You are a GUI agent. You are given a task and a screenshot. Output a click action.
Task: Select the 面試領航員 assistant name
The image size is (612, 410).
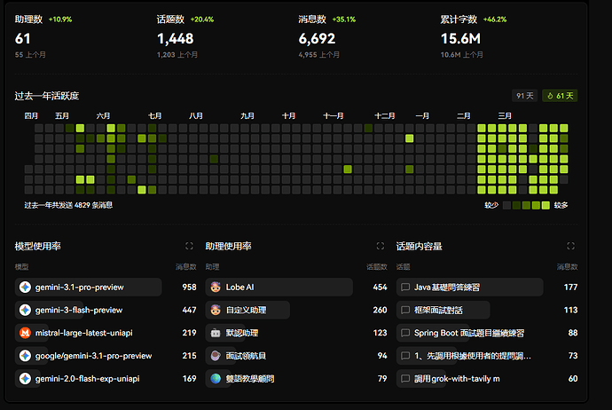(x=246, y=356)
